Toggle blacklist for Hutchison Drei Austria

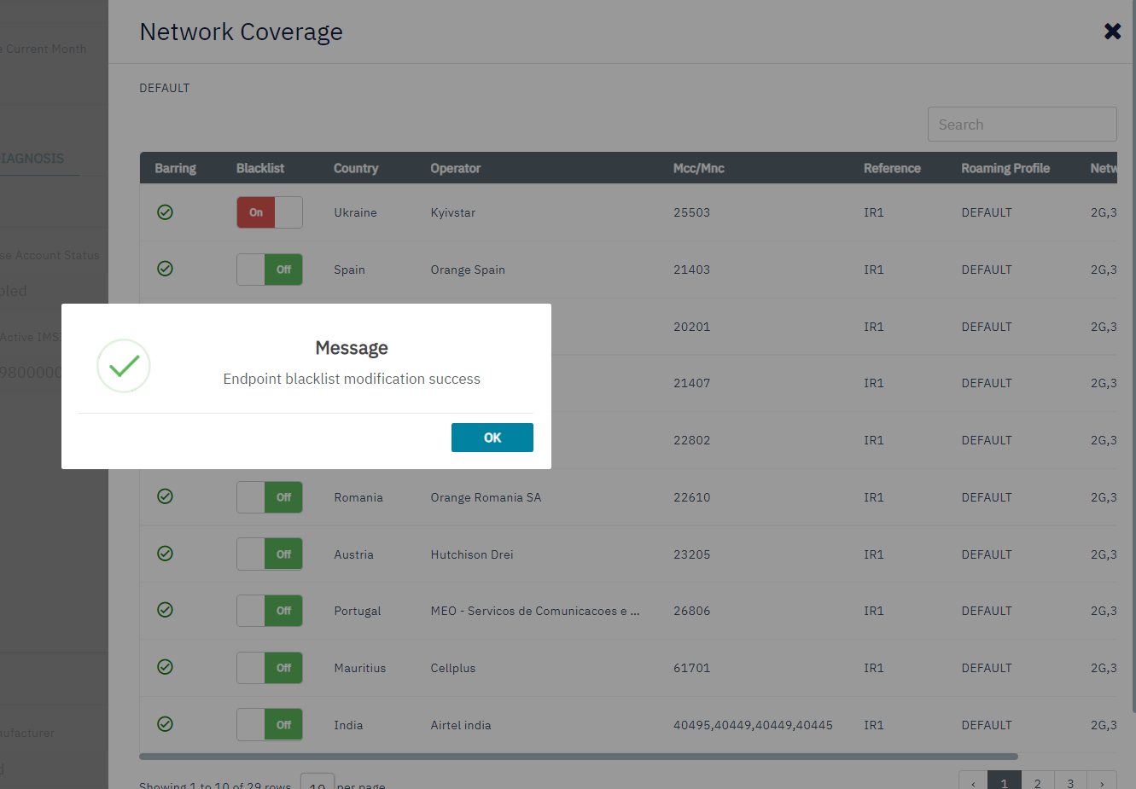tap(269, 554)
